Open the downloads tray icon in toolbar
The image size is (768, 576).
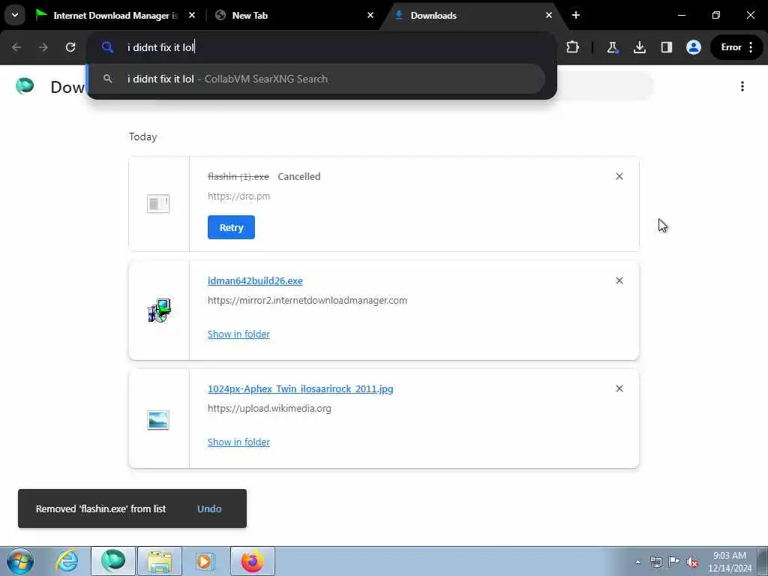point(639,47)
